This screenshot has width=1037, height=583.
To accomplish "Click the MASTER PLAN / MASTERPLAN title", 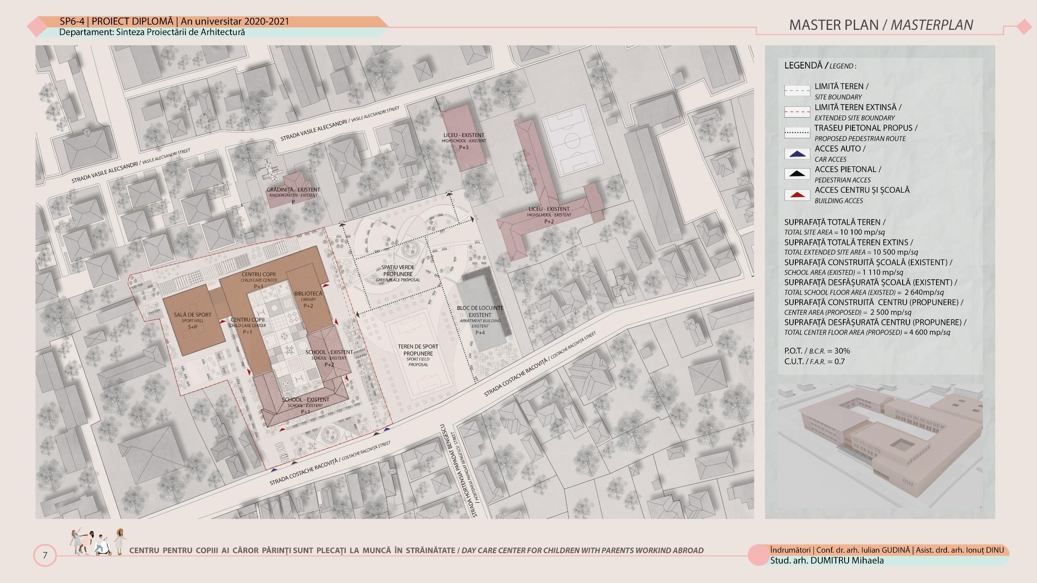I will tap(881, 25).
